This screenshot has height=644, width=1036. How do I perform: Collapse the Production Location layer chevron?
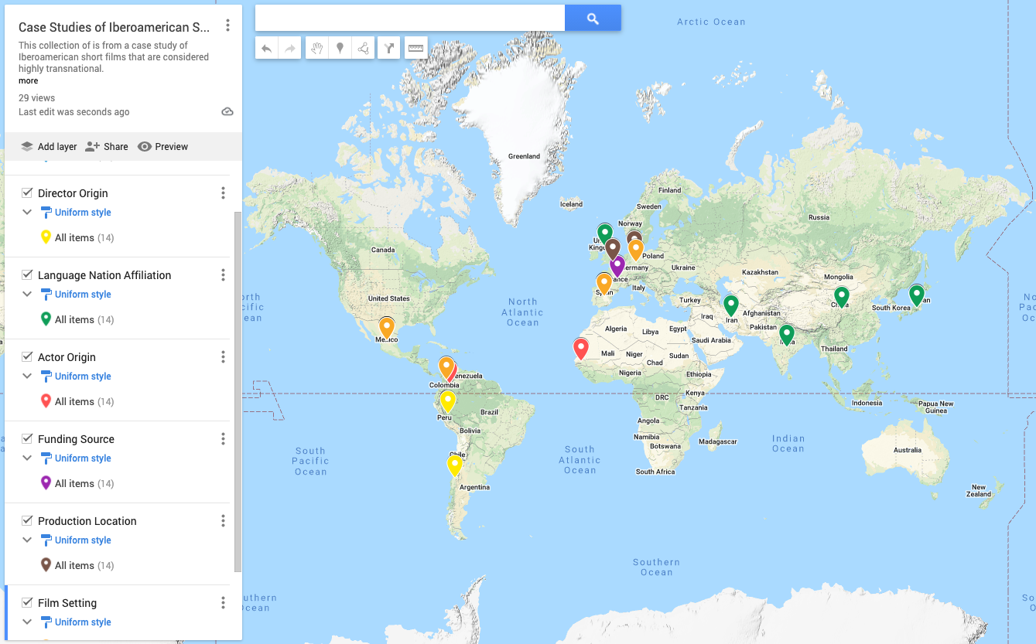pos(27,540)
